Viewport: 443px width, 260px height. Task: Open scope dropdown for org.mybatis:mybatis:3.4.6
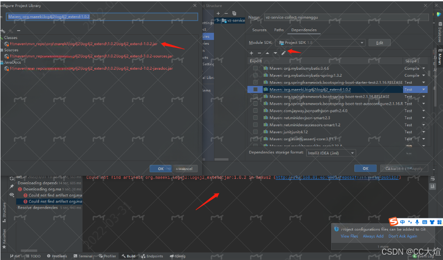point(424,68)
